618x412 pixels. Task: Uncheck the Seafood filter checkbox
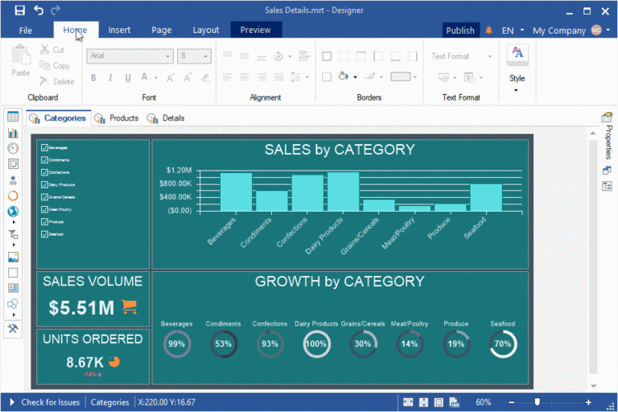[x=44, y=234]
